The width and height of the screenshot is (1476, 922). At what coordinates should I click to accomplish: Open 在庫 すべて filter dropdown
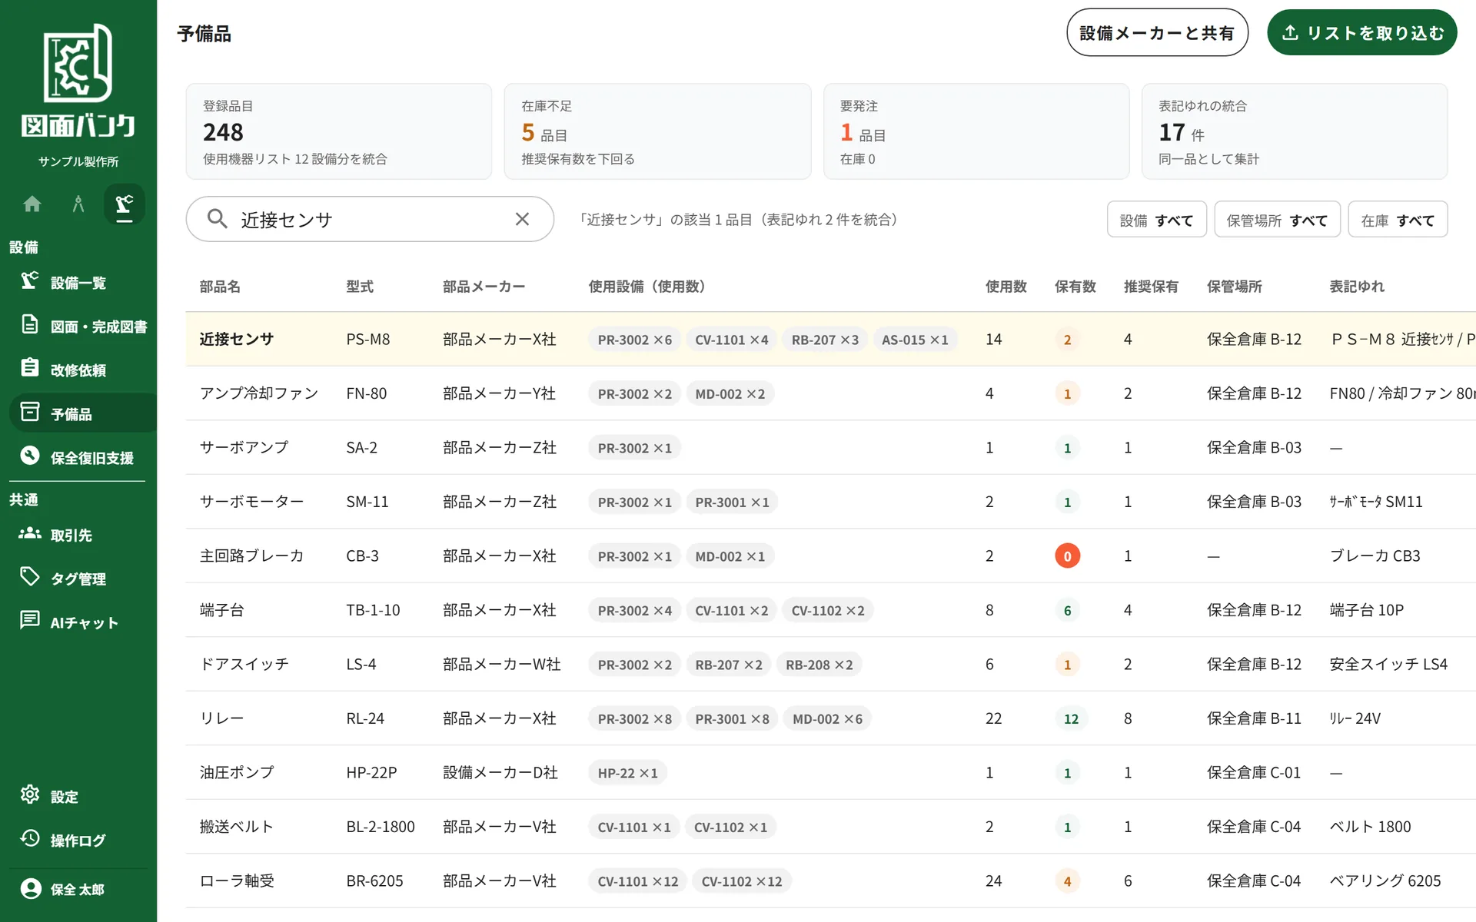pyautogui.click(x=1398, y=221)
